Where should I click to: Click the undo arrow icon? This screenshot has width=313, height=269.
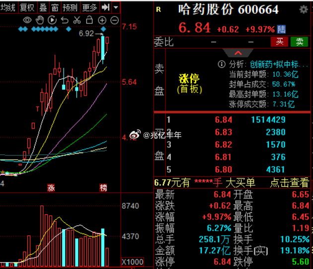coord(65,20)
